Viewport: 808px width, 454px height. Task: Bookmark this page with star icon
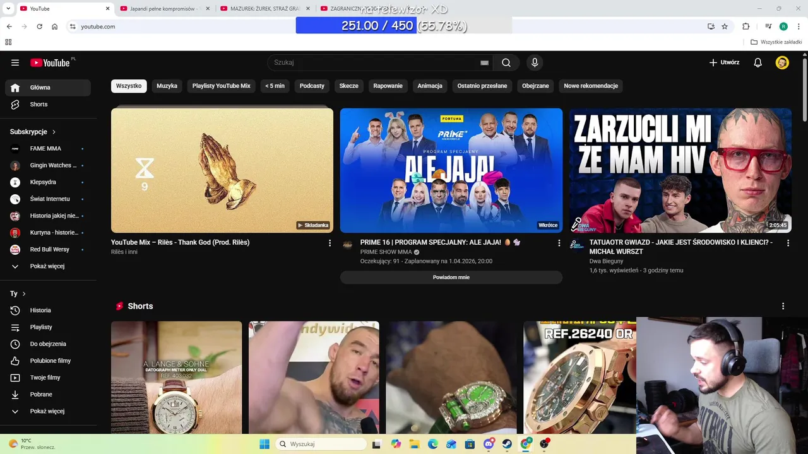coord(725,26)
